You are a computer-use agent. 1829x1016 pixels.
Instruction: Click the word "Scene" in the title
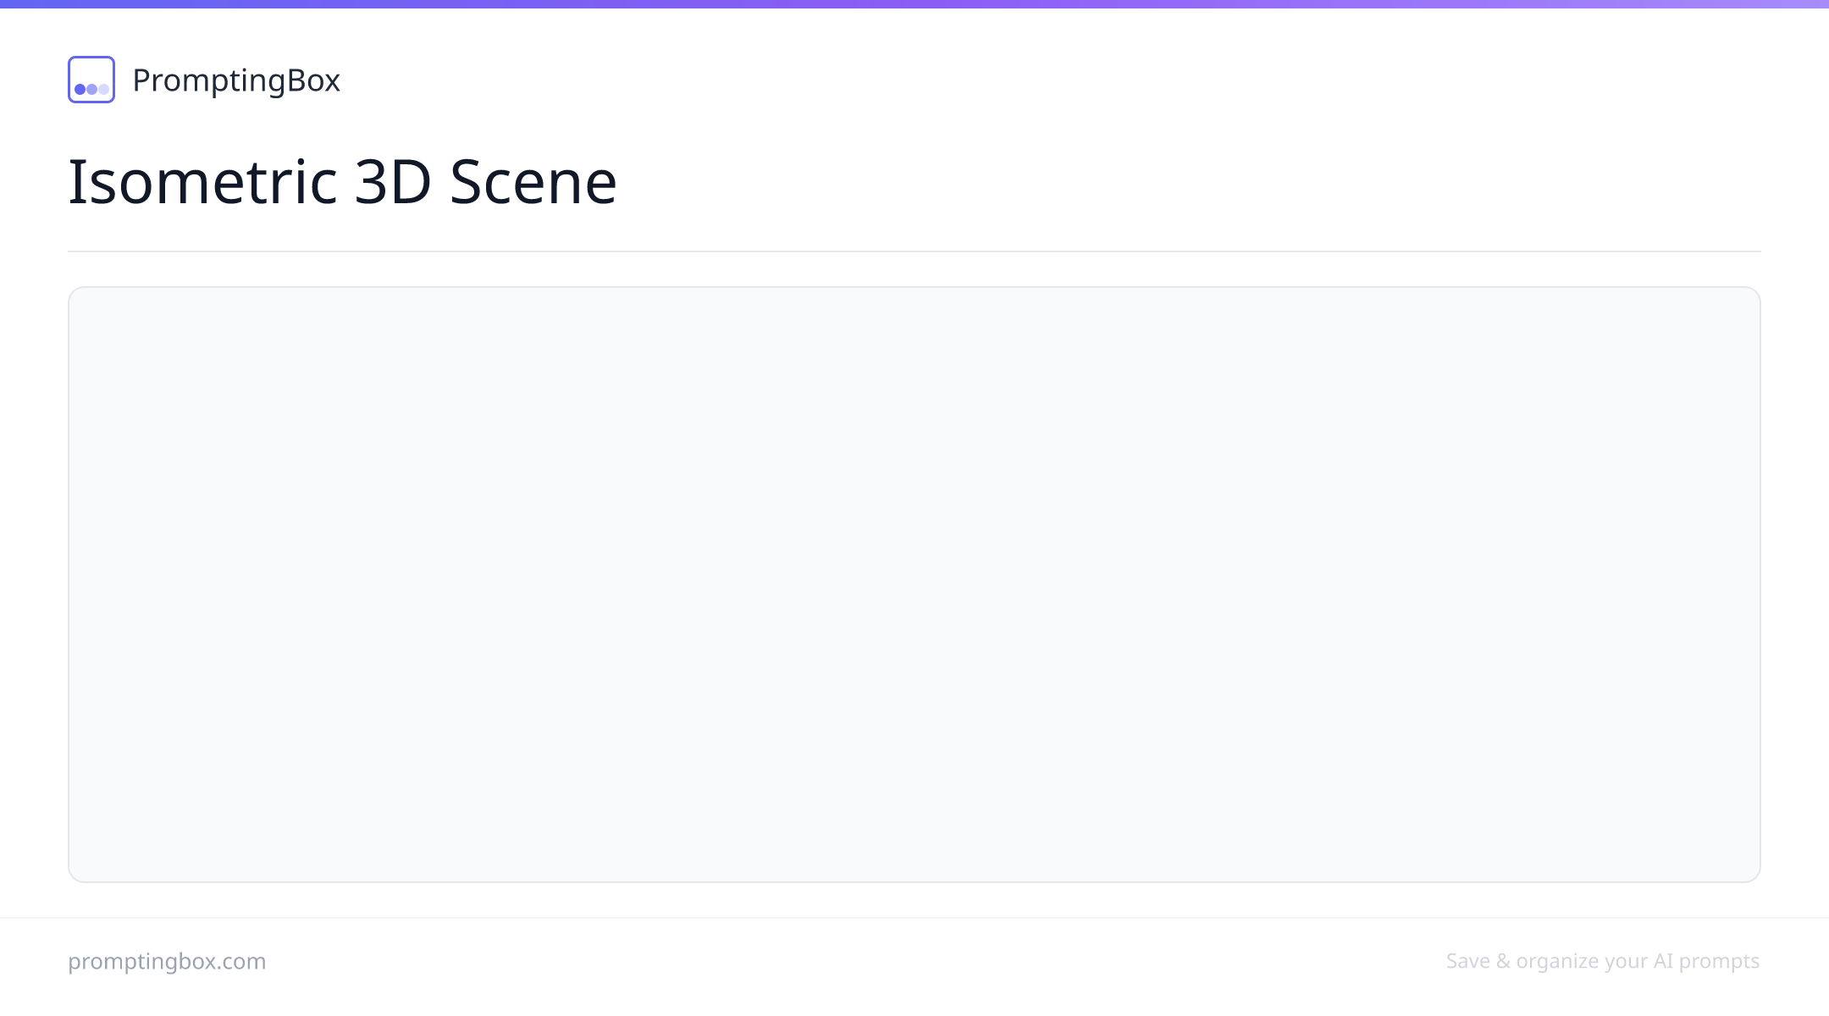(533, 181)
